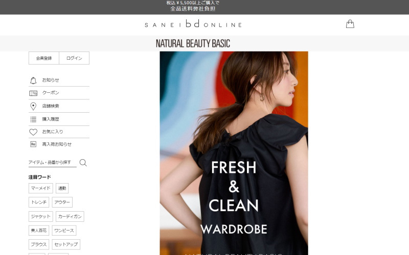409x255 pixels.
Task: Click the store locator pin icon
Action: click(33, 106)
